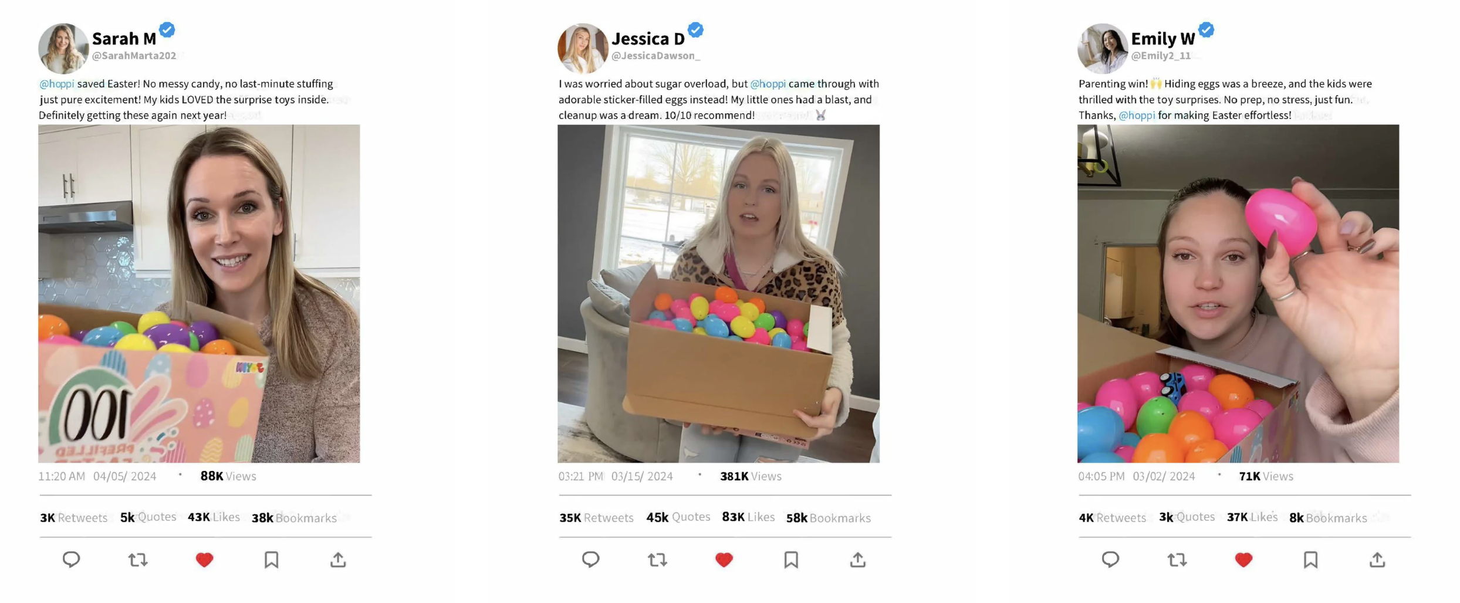
Task: Click the heart icon on Emily W's post
Action: (1243, 560)
